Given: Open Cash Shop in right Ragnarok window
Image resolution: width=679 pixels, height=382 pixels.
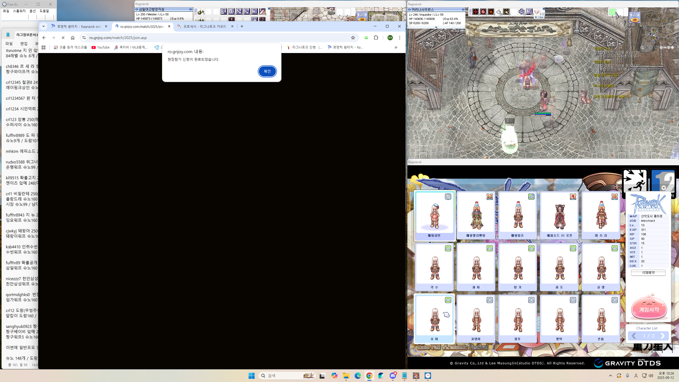Looking at the screenshot, I should coord(635,18).
